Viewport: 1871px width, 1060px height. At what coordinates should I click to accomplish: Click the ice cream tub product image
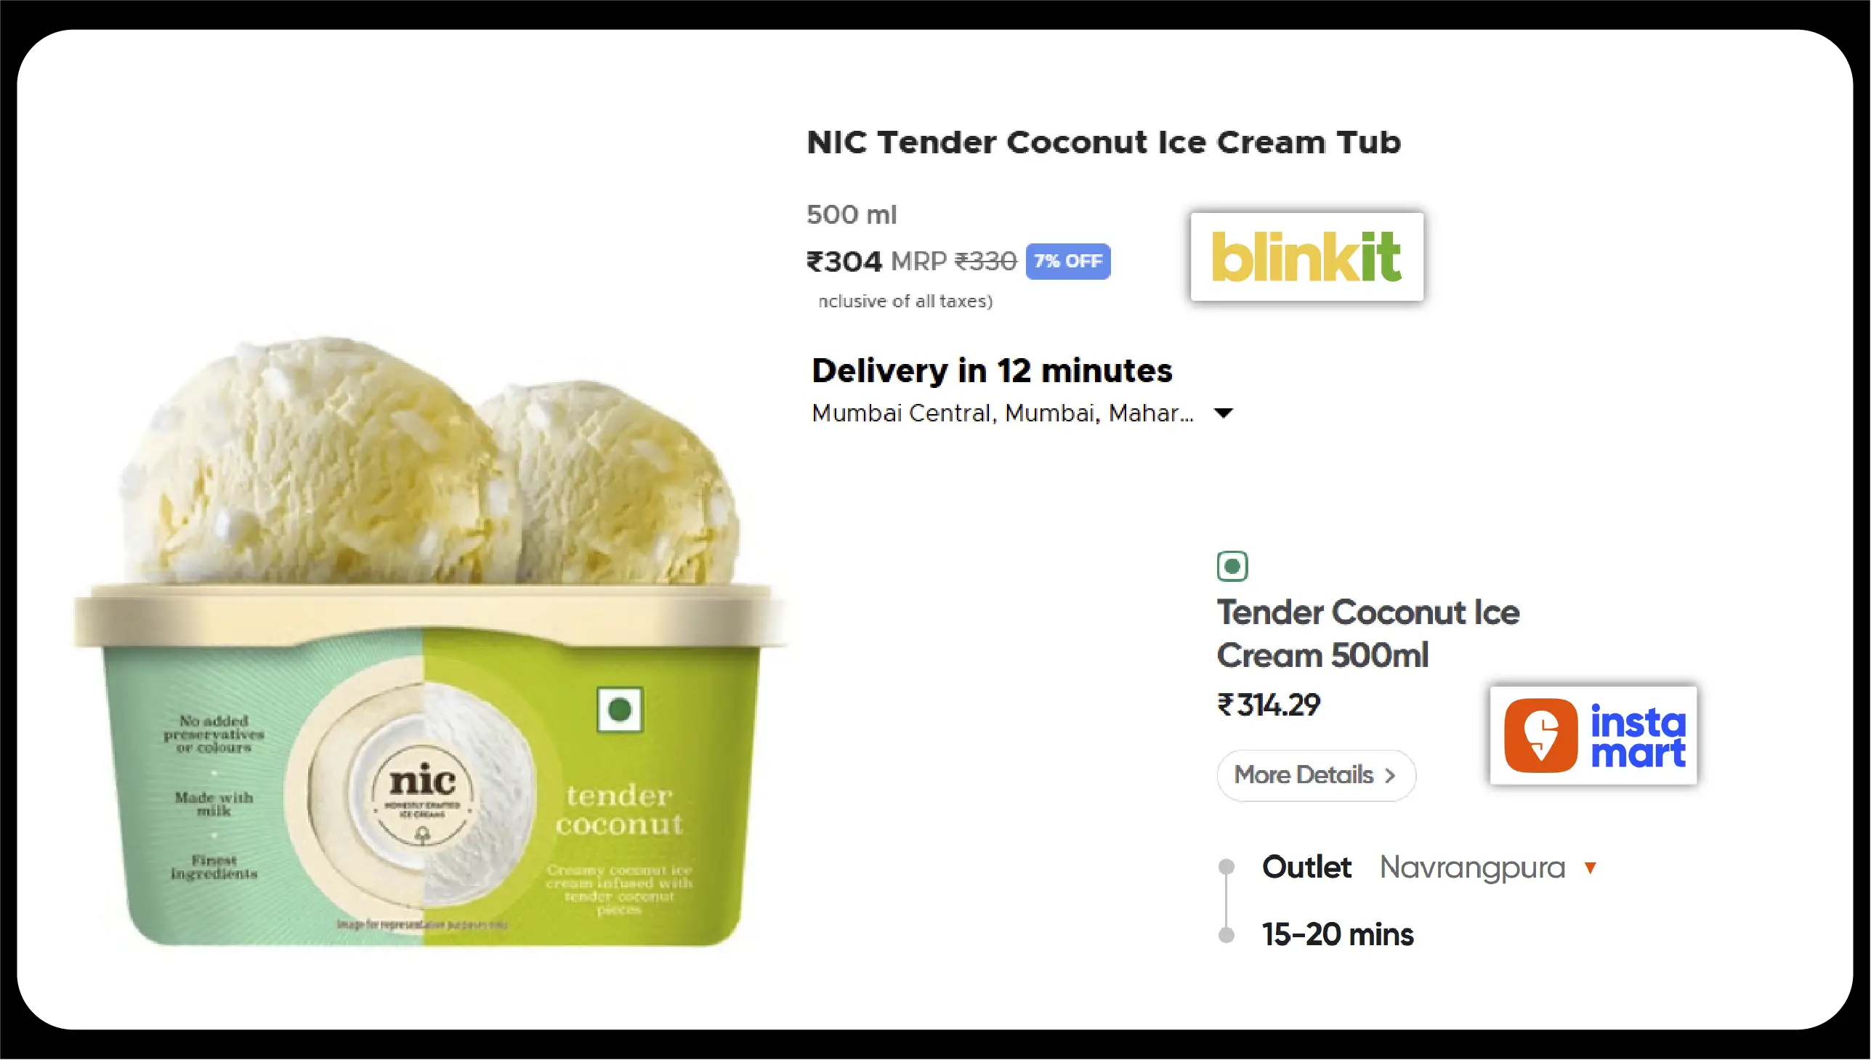[x=429, y=641]
